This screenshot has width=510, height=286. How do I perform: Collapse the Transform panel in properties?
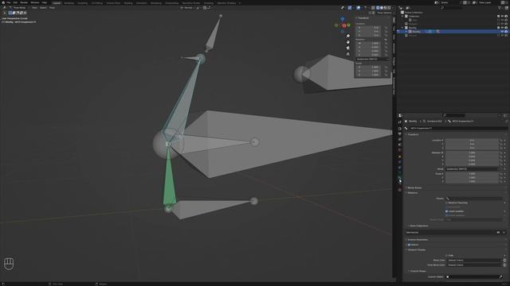[x=413, y=134]
